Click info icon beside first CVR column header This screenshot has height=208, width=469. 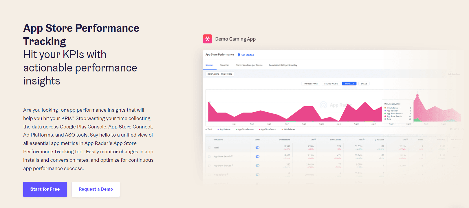(x=315, y=139)
